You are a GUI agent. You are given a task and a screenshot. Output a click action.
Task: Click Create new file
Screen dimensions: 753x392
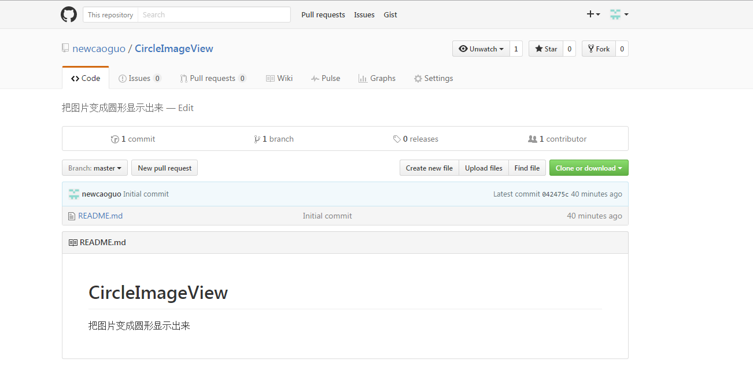click(429, 168)
